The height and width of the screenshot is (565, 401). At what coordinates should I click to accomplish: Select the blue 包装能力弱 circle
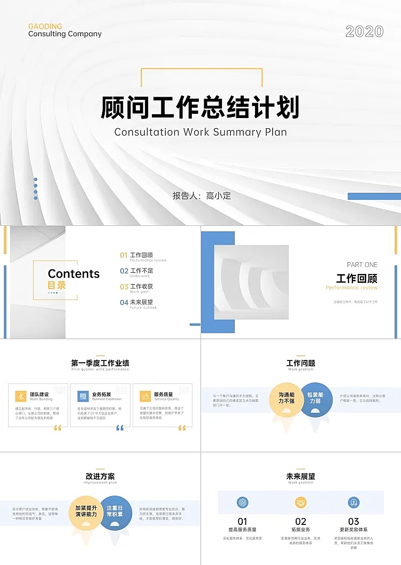[x=317, y=399]
